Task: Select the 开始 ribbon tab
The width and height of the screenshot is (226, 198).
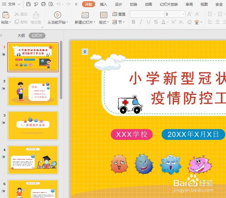Action: [88, 4]
